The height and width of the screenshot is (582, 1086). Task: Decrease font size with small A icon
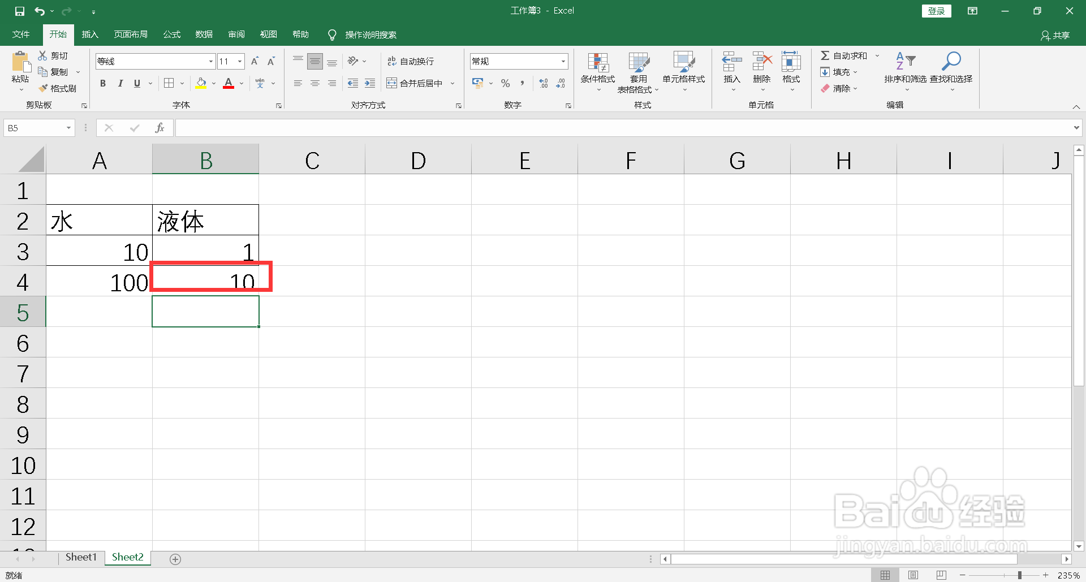[x=271, y=61]
